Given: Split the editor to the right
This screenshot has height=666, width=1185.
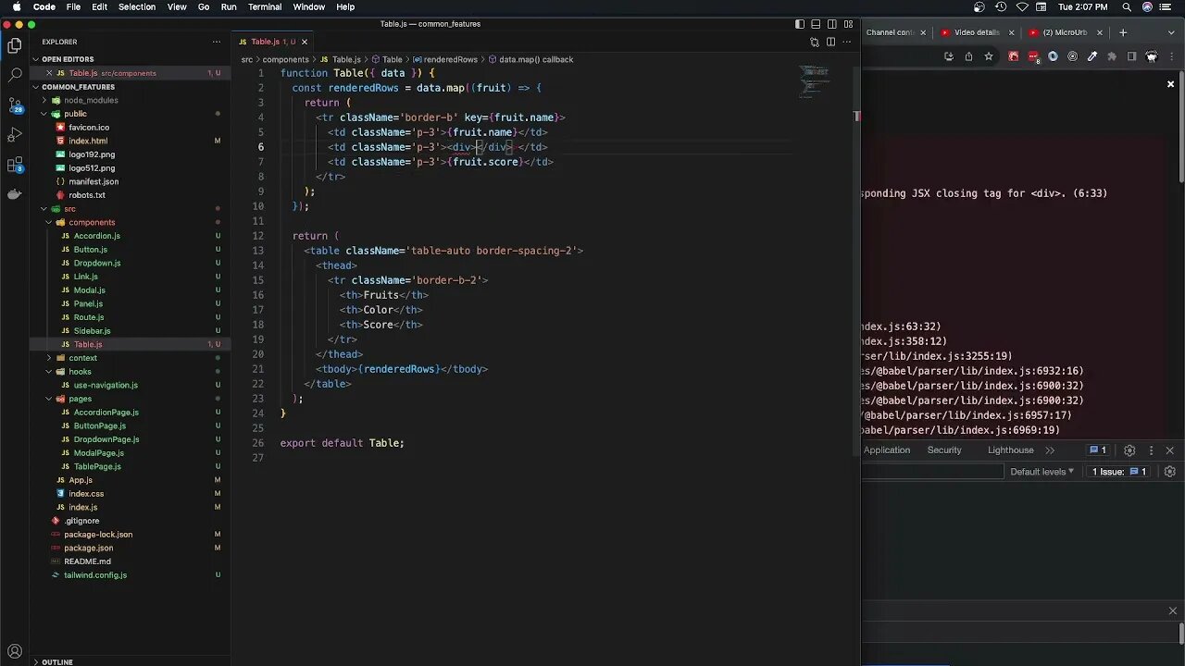Looking at the screenshot, I should pos(830,42).
